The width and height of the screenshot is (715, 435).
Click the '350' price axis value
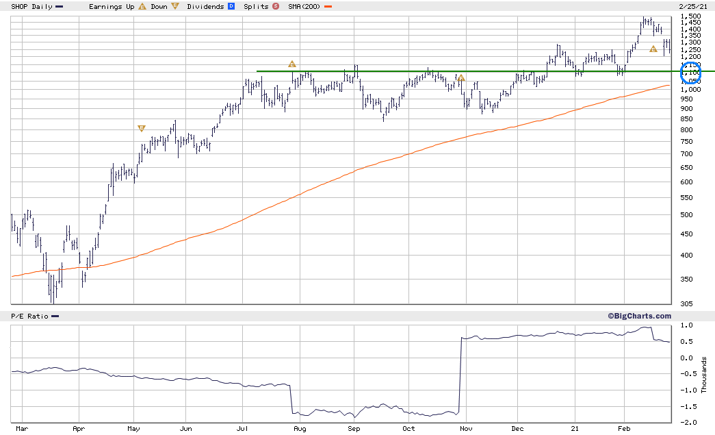pyautogui.click(x=686, y=279)
